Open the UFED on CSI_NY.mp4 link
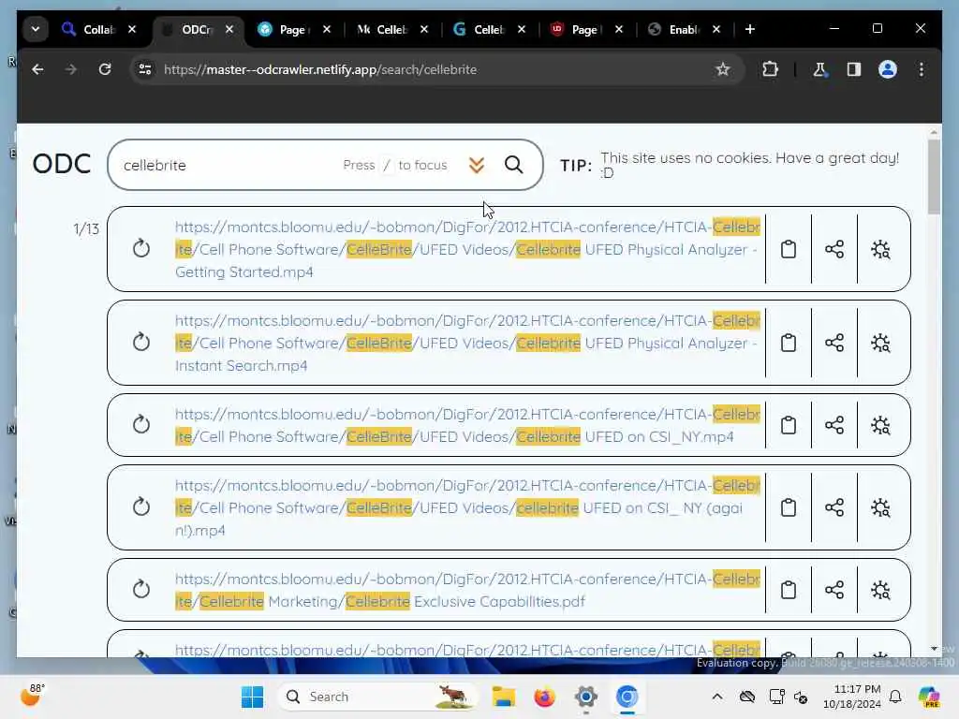The height and width of the screenshot is (719, 959). click(467, 425)
